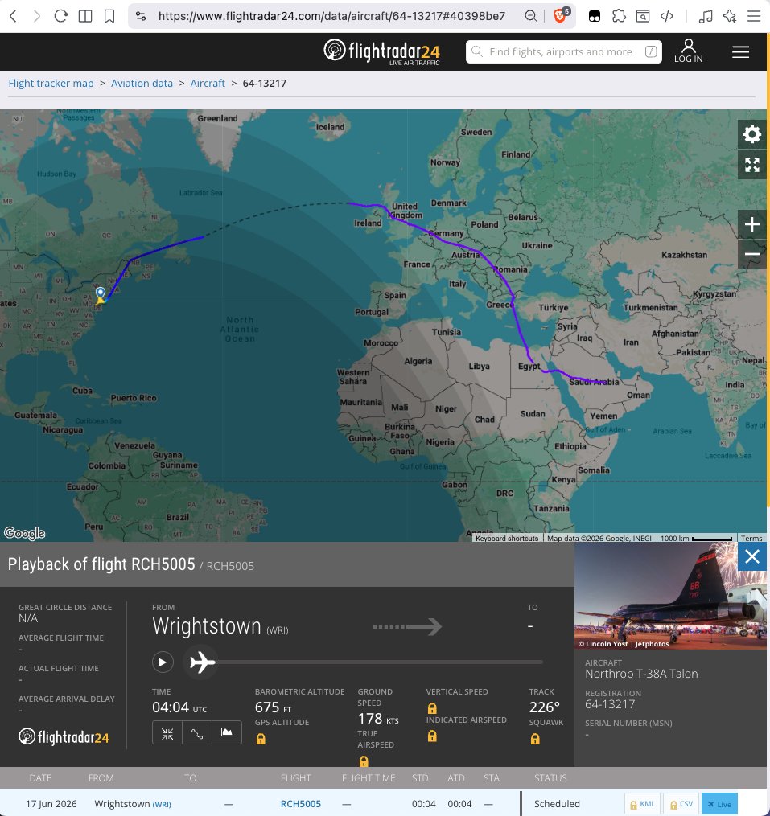Click the airplane playback position marker
Image resolution: width=770 pixels, height=816 pixels.
[x=202, y=662]
